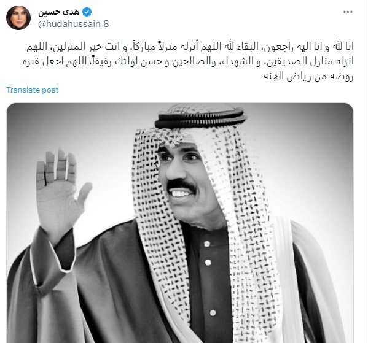The width and height of the screenshot is (368, 343).
Task: Click the top white button on the robe
Action: [x=207, y=244]
